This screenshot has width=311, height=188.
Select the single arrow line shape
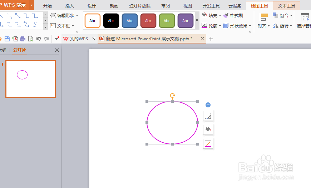pos(9,16)
